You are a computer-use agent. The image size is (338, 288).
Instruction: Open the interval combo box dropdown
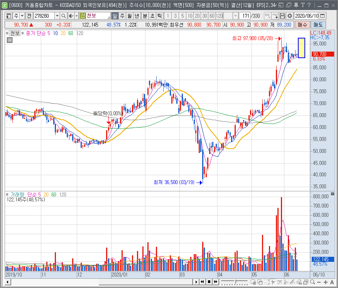[235, 16]
